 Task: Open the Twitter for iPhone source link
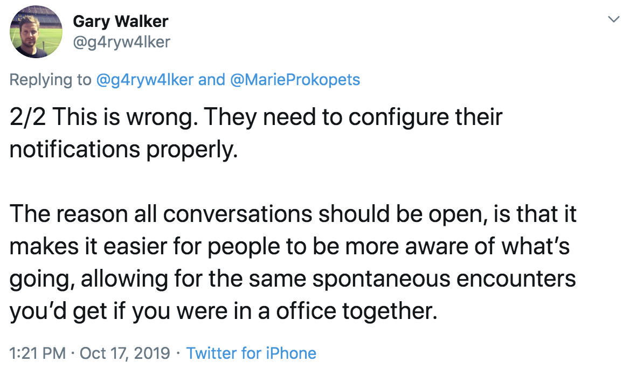251,353
